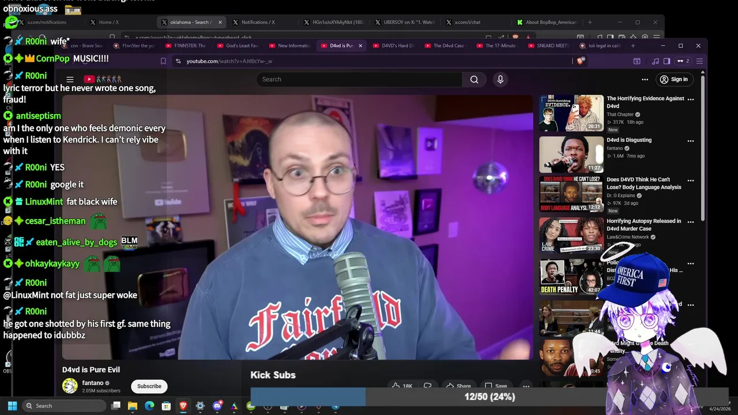
Task: Open options menu for 'D4vd is Disgusting'
Action: point(691,141)
